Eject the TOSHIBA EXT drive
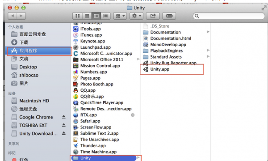Viewport: 268px width, 161px height. (63, 125)
